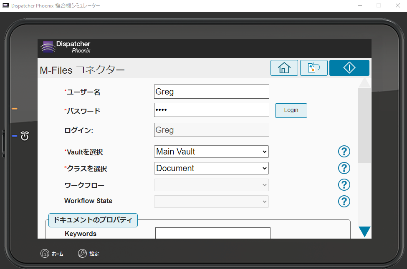The height and width of the screenshot is (269, 407).
Task: Click the read-only ログイン field
Action: (x=212, y=130)
